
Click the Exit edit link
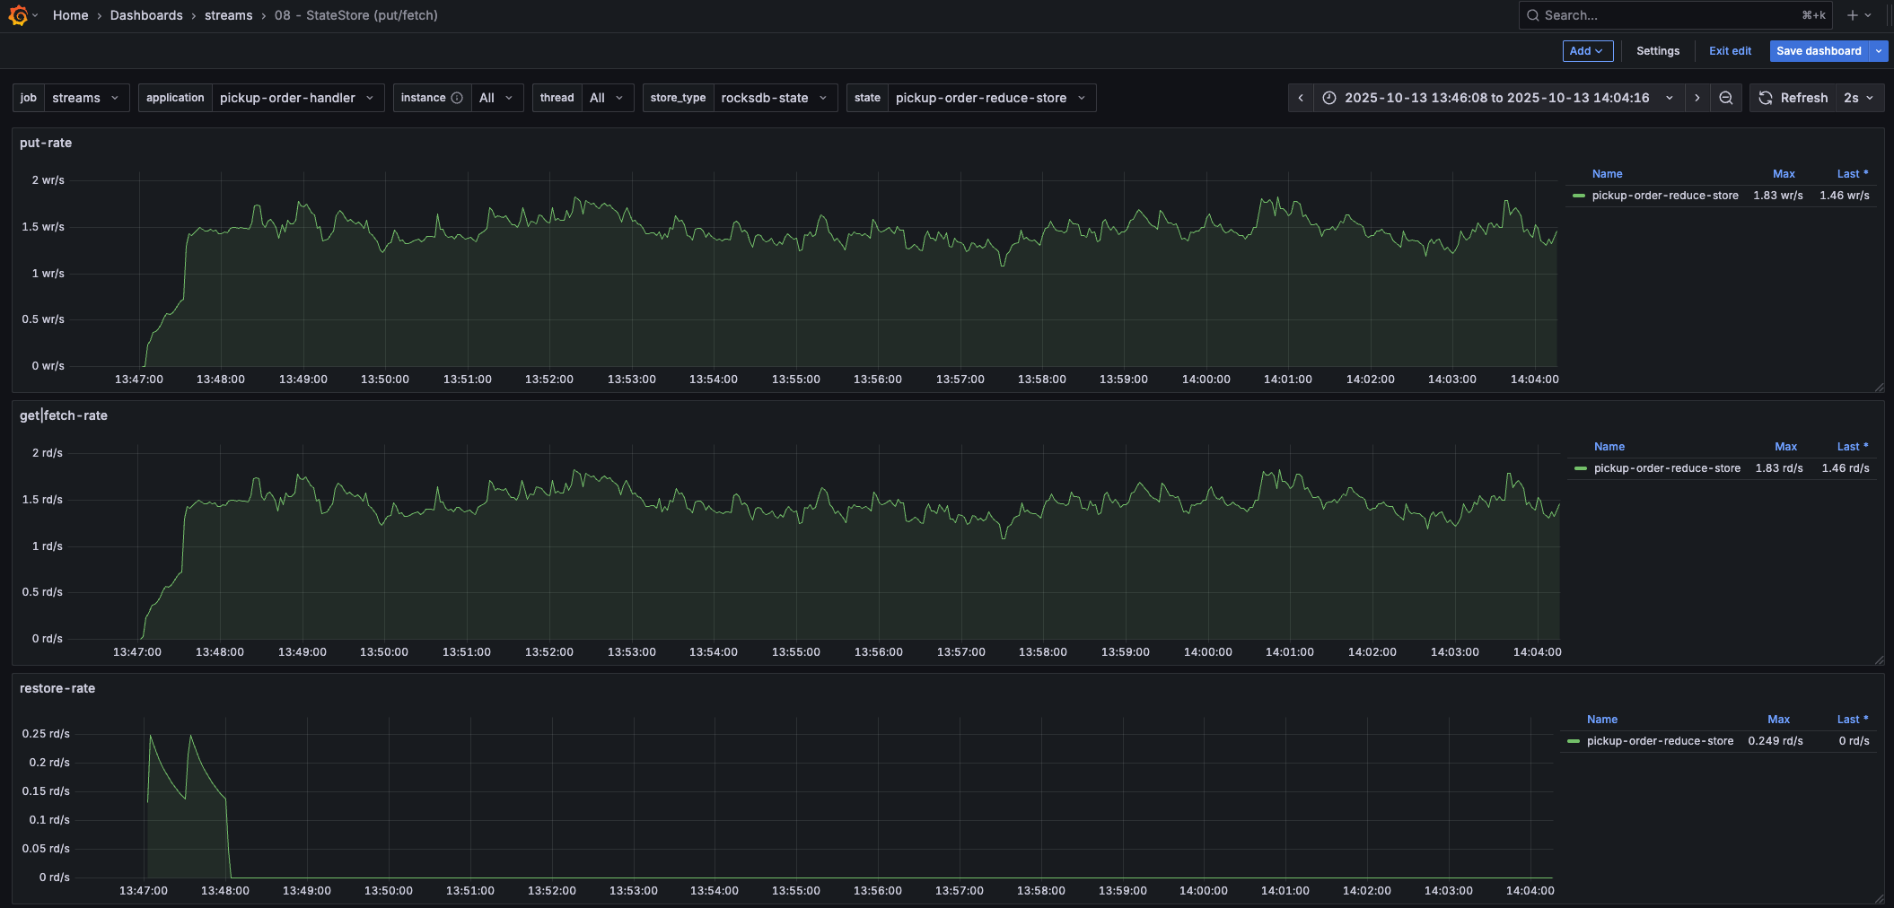(x=1729, y=51)
